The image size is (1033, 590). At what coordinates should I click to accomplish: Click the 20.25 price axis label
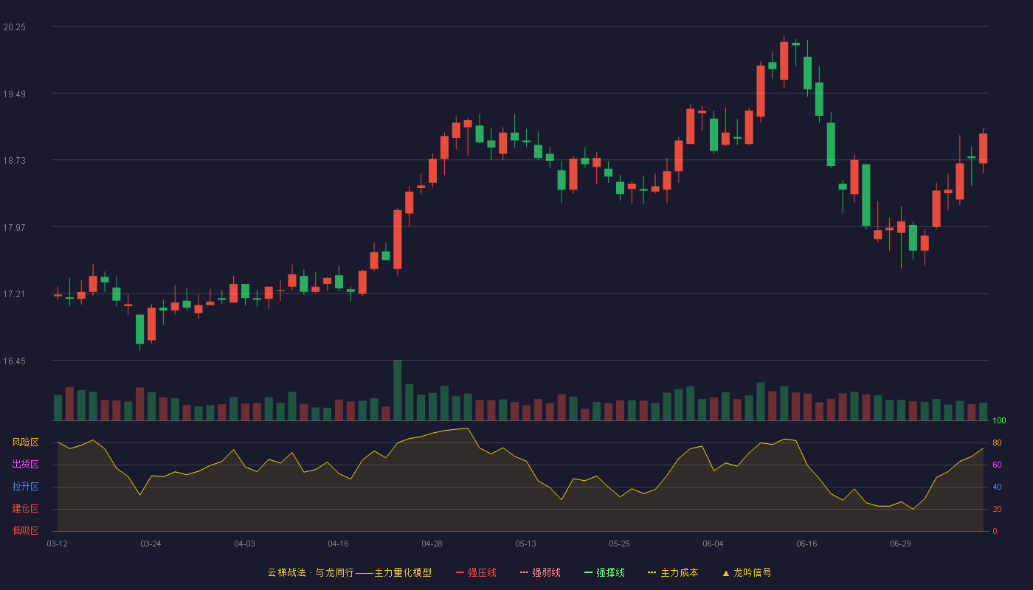14,27
